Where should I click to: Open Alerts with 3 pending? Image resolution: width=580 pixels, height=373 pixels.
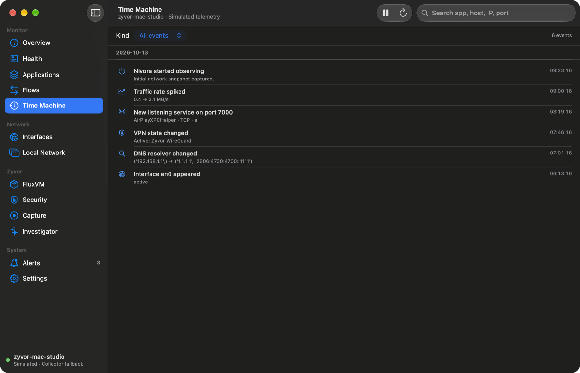(54, 263)
